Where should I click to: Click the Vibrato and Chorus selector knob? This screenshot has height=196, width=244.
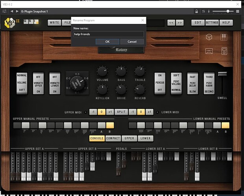pyautogui.click(x=77, y=84)
